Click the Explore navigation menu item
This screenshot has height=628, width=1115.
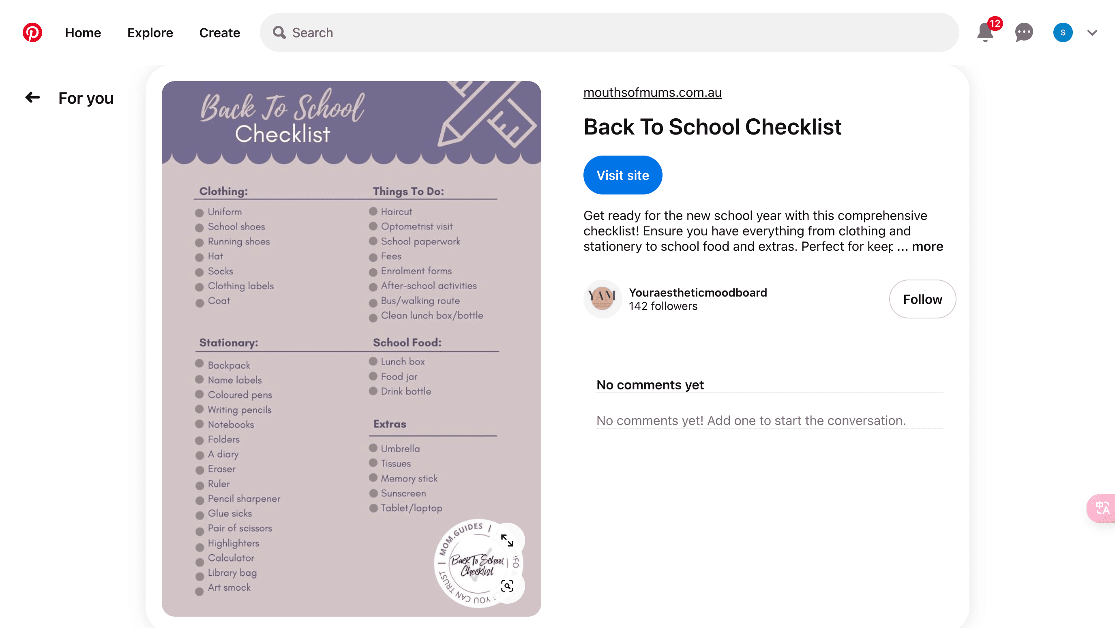pos(150,32)
